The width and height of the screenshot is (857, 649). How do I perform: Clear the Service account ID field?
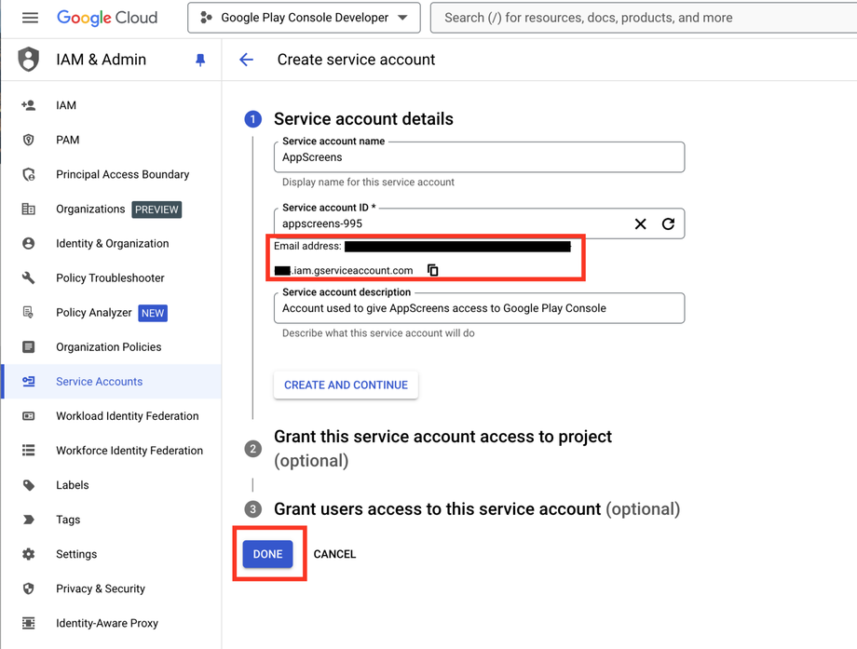640,223
